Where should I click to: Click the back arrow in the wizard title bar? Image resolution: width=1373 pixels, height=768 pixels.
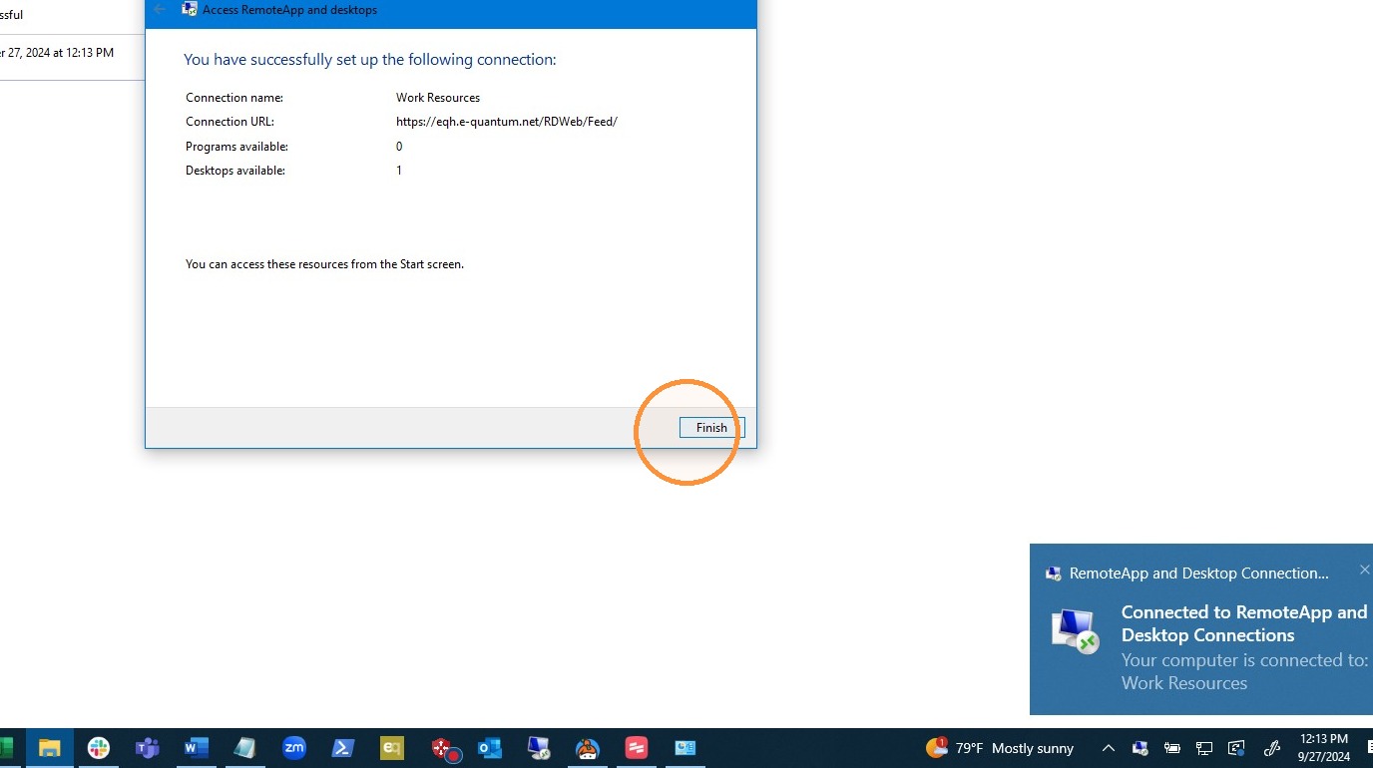tap(160, 9)
